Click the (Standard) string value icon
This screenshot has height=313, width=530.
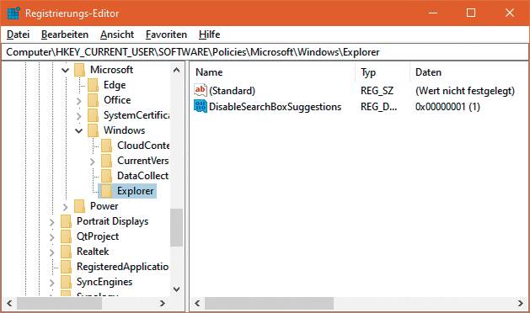[x=200, y=90]
